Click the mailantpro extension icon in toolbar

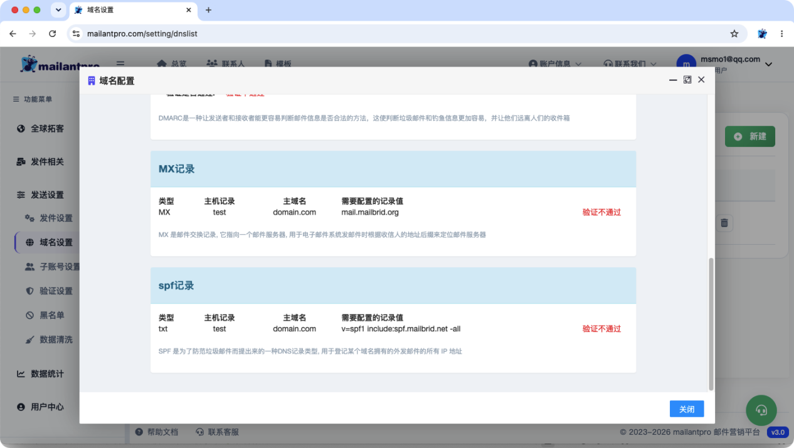pyautogui.click(x=762, y=33)
